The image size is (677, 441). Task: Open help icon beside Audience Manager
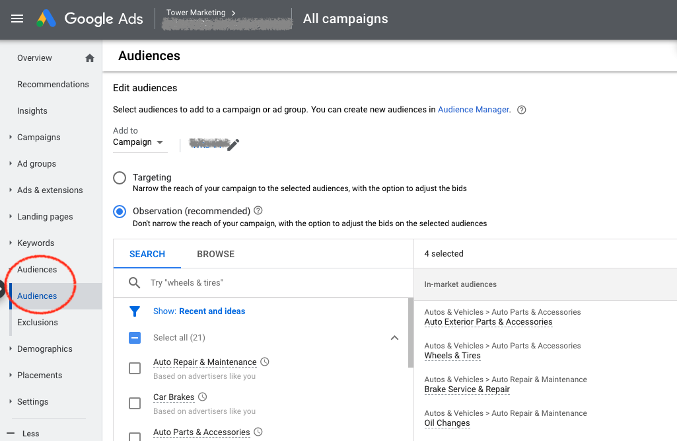tap(521, 110)
